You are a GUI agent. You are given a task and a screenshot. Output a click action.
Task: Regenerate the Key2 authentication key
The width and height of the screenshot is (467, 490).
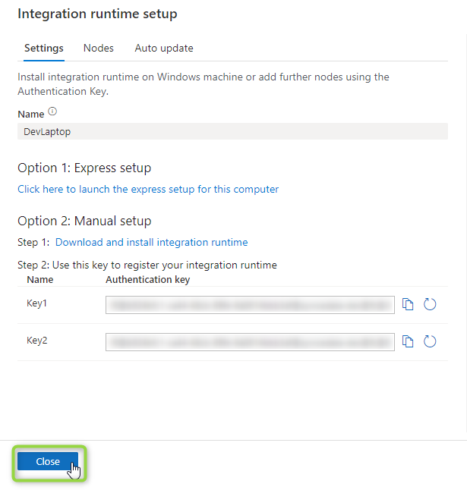coord(430,341)
